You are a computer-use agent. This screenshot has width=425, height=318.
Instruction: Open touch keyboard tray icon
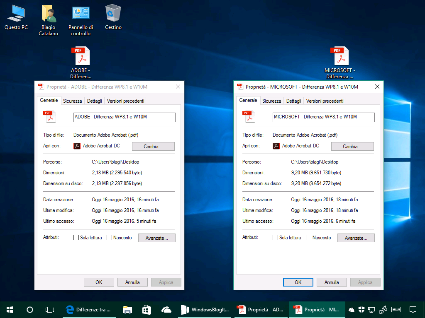click(396, 310)
